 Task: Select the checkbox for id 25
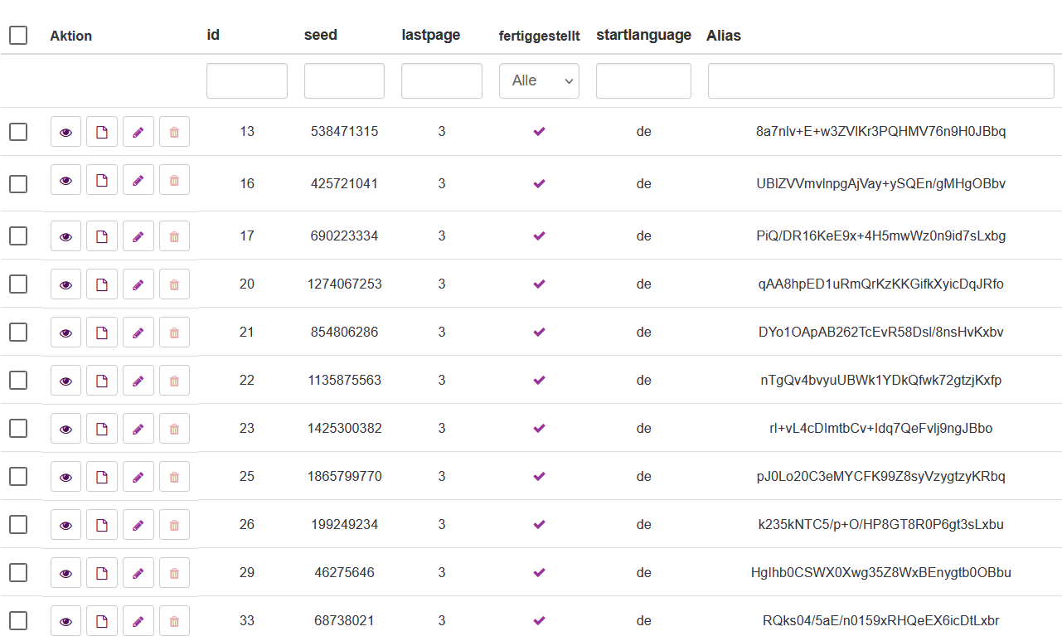pyautogui.click(x=18, y=477)
